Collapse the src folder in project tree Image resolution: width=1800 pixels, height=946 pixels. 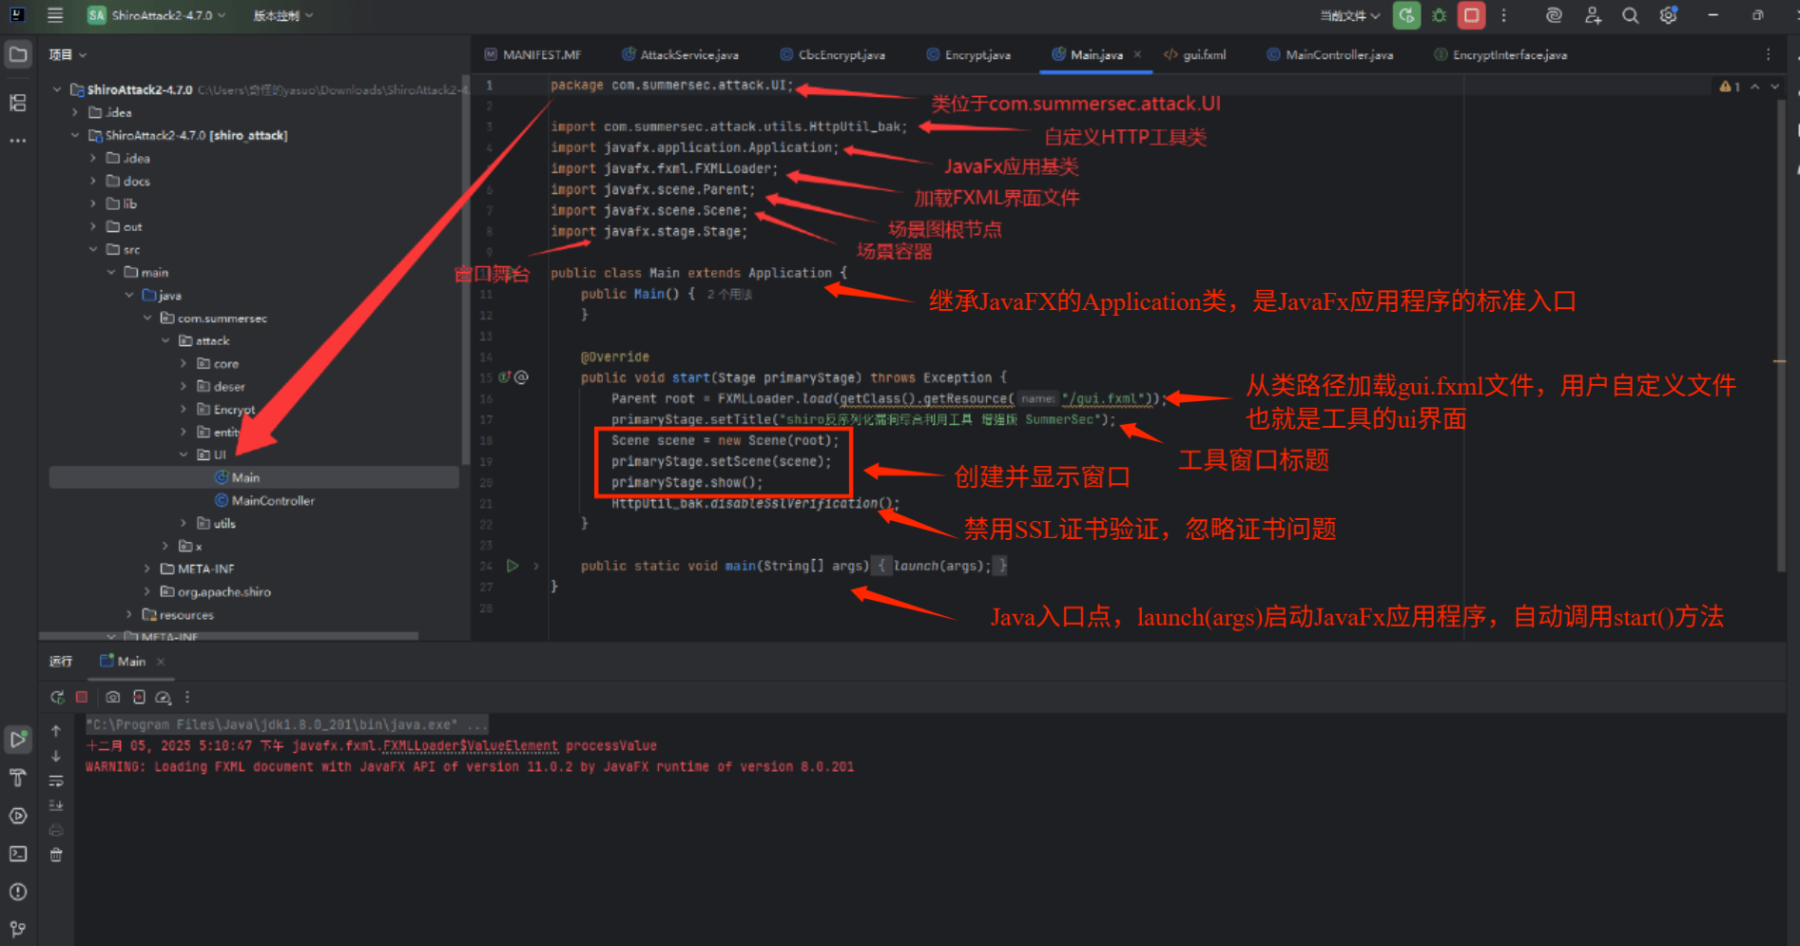[93, 249]
